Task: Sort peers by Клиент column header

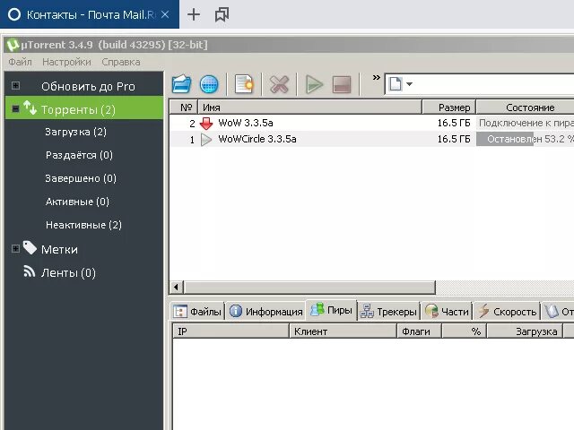Action: coord(344,331)
